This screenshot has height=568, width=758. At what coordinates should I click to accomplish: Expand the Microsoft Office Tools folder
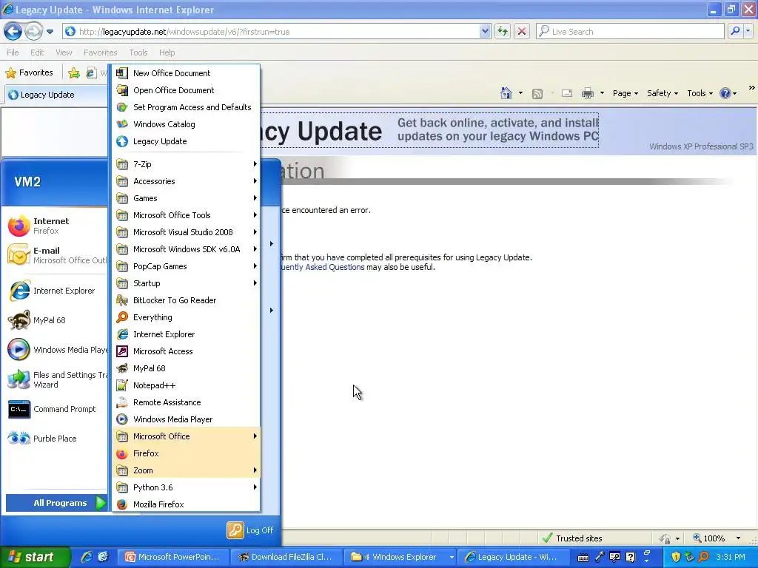pos(186,215)
